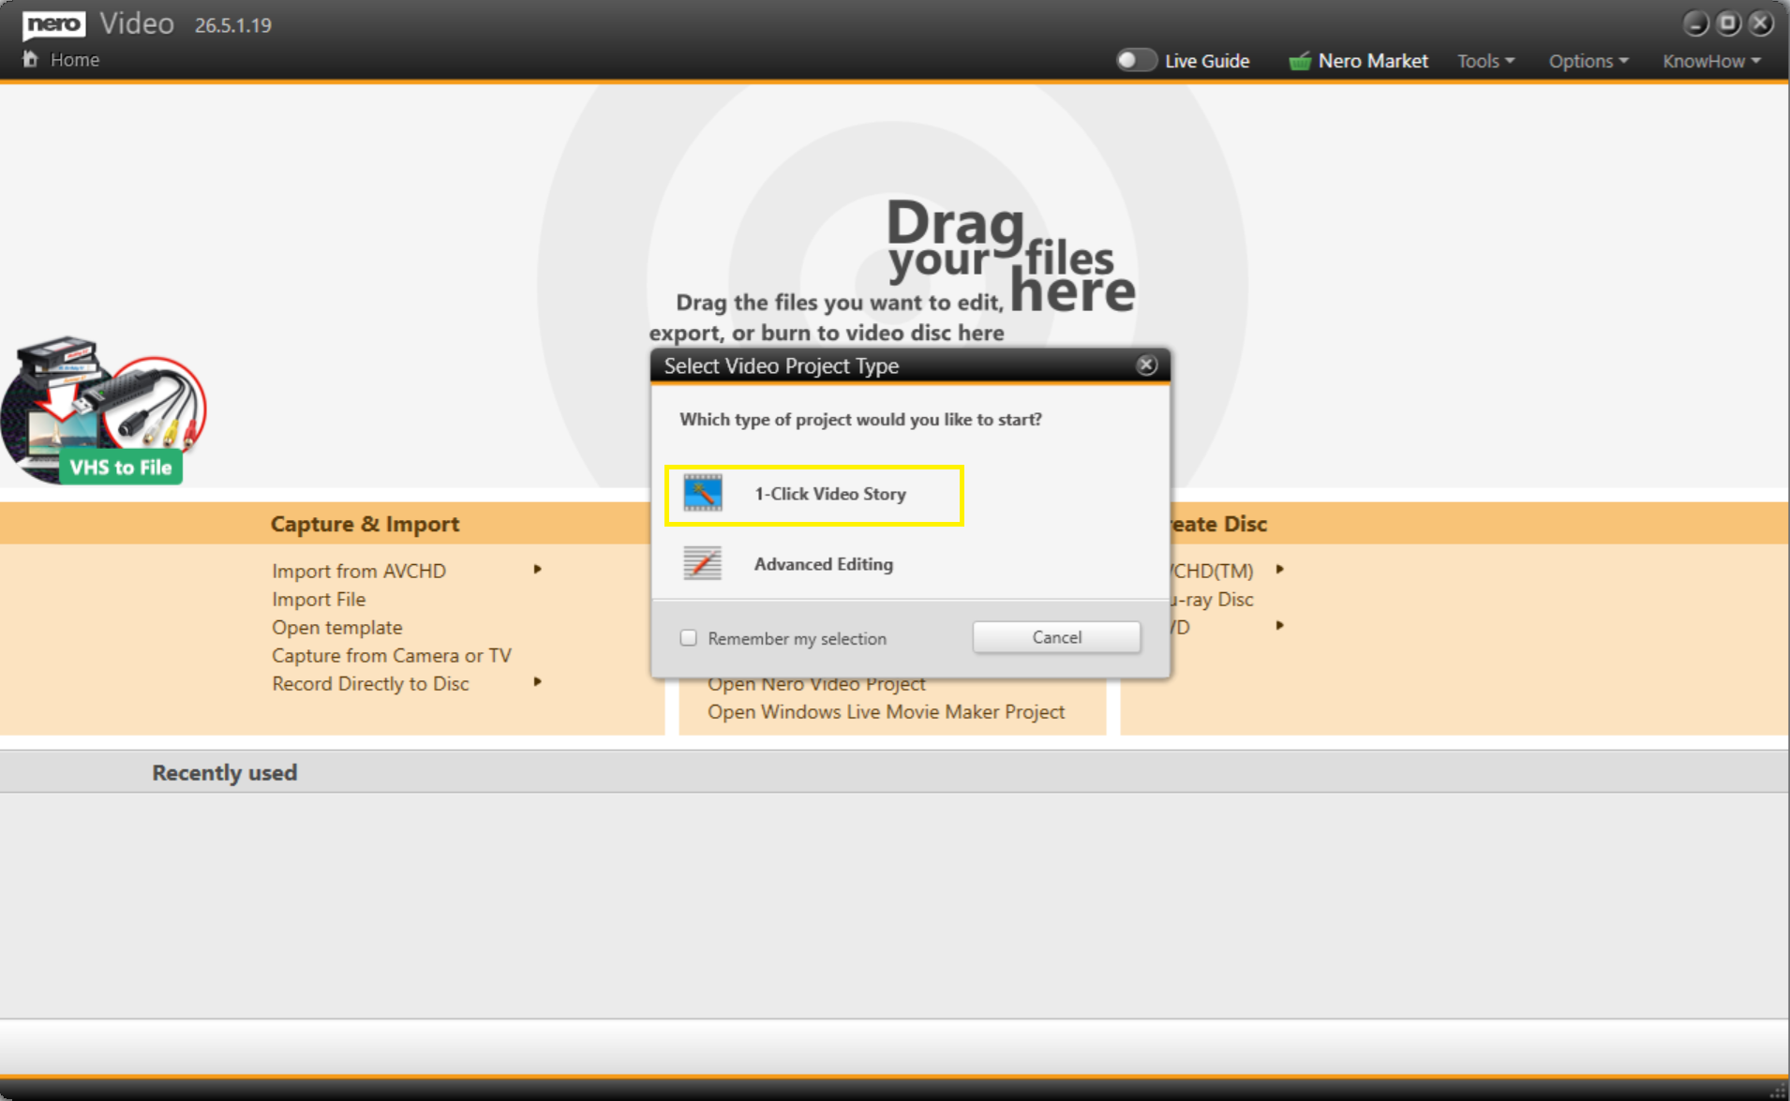The image size is (1790, 1101).
Task: Maximize the Nero Video window
Action: pos(1728,23)
